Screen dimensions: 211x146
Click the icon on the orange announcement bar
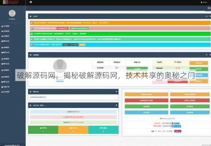point(32,23)
